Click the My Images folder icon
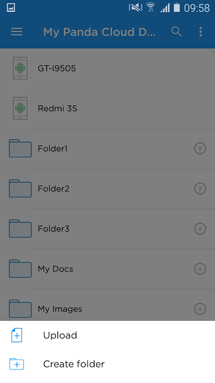The width and height of the screenshot is (215, 383). pyautogui.click(x=20, y=309)
